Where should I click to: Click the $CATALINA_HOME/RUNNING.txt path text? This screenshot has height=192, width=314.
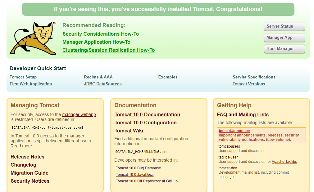coord(141,152)
